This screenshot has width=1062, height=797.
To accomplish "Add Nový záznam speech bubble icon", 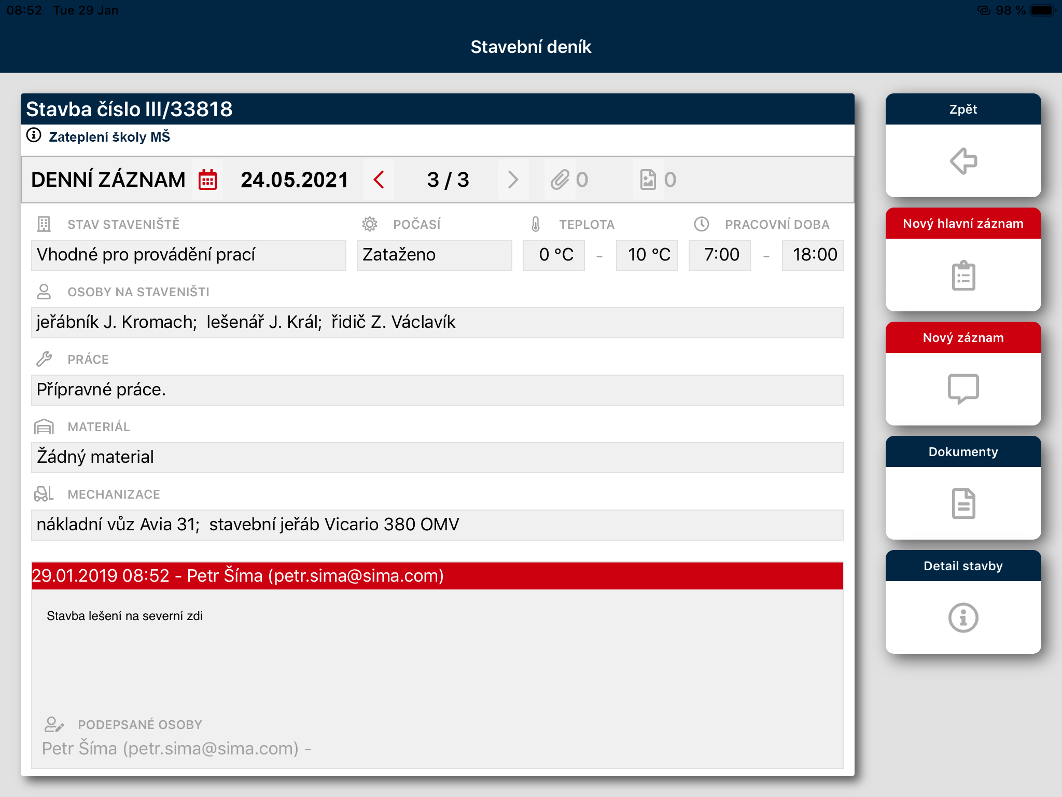I will click(x=963, y=389).
